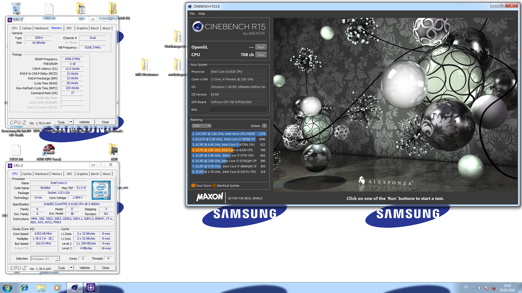Open Windows Media Player from taskbar
522x293 pixels.
tap(57, 288)
